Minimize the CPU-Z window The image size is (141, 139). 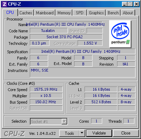click(x=124, y=4)
